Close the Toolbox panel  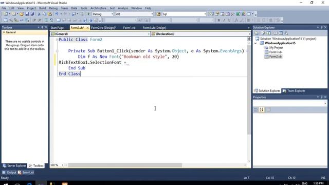46,27
